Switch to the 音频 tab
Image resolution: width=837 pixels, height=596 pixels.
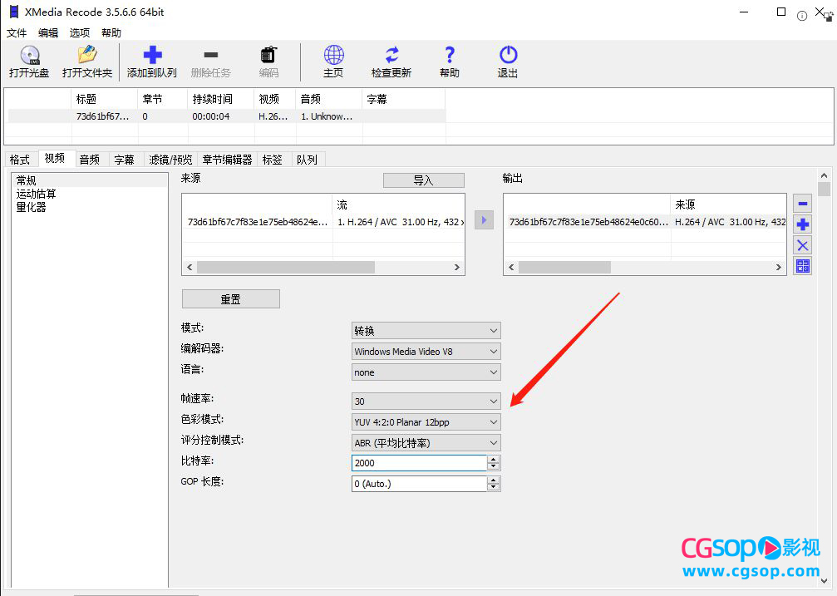tap(90, 160)
